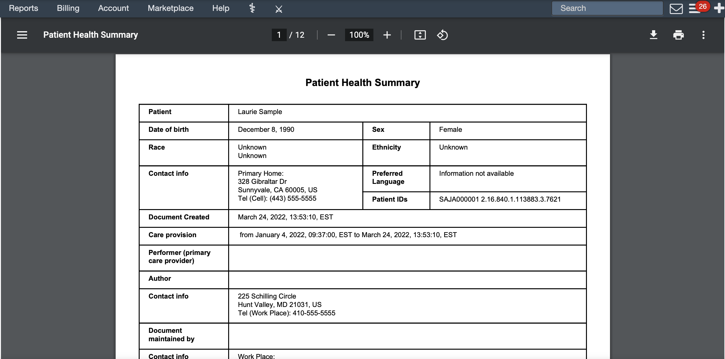Viewport: 725px width, 359px height.
Task: Open the PDF viewer more actions menu
Action: coord(703,35)
